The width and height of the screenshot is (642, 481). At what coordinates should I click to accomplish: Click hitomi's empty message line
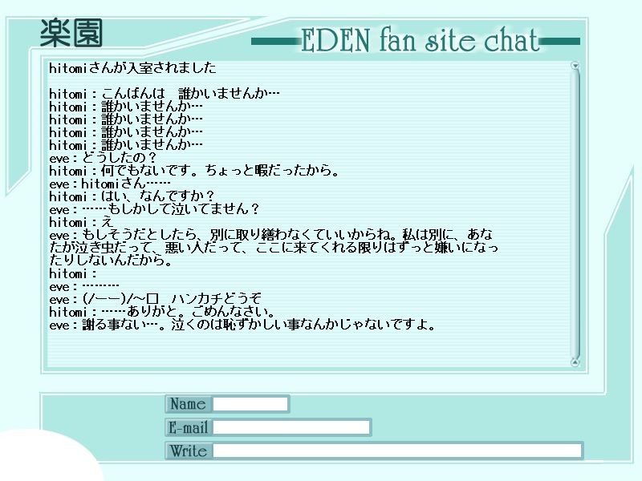(x=73, y=273)
